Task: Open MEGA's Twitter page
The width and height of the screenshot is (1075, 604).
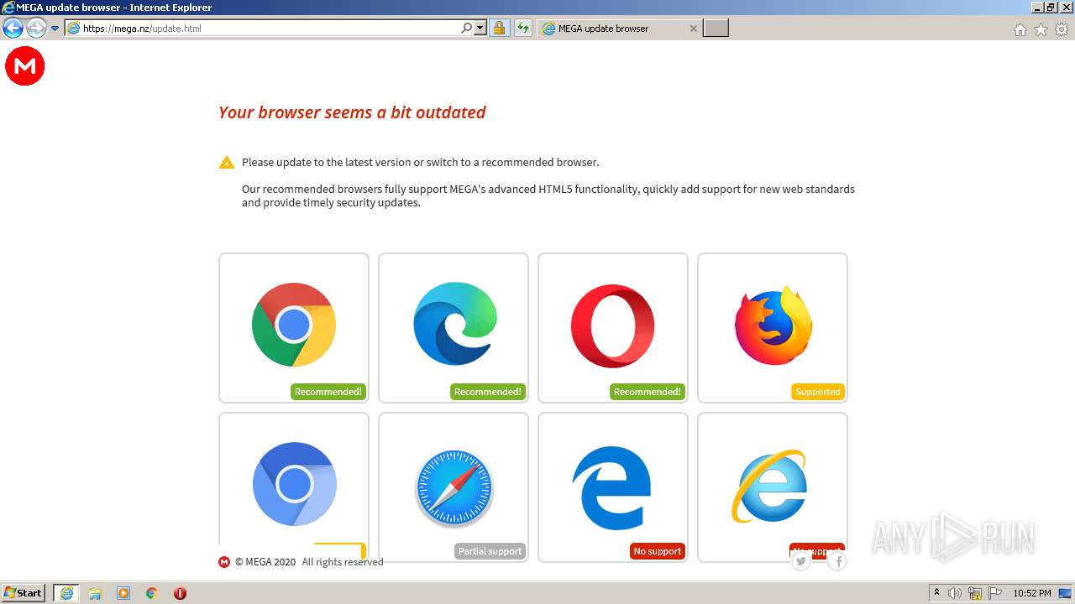Action: click(801, 561)
